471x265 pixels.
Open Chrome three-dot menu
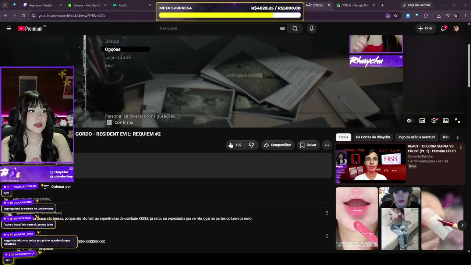coord(465,16)
